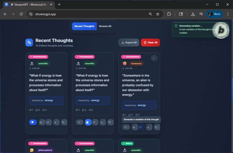Click the alien quote text on humorous card
Image resolution: width=233 pixels, height=153 pixels.
138,85
